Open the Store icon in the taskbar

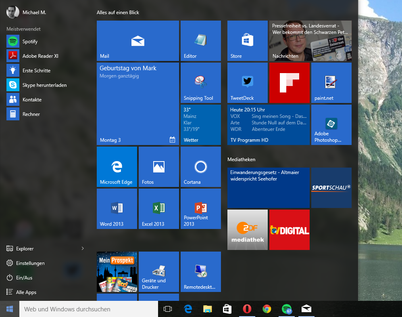(x=227, y=309)
